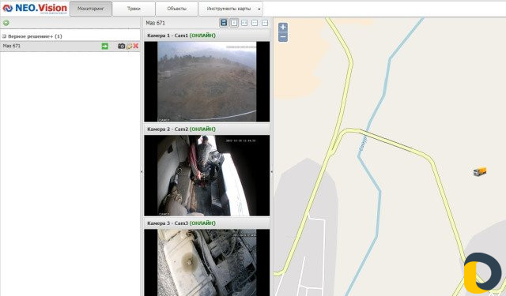Switch to the highlighted first layout icon
506x296 pixels.
(224, 23)
